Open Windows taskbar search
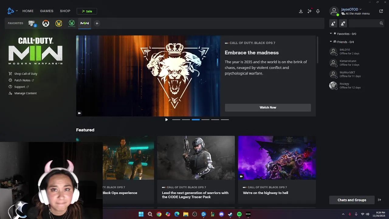Image resolution: width=389 pixels, height=219 pixels. coord(150,214)
